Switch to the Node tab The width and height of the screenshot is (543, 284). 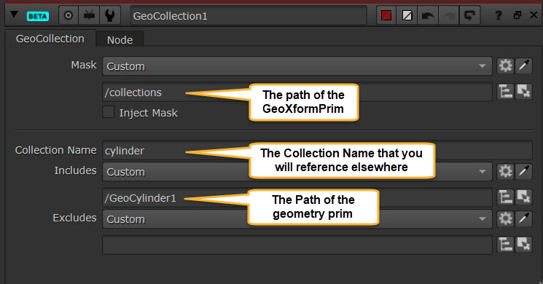(x=120, y=40)
